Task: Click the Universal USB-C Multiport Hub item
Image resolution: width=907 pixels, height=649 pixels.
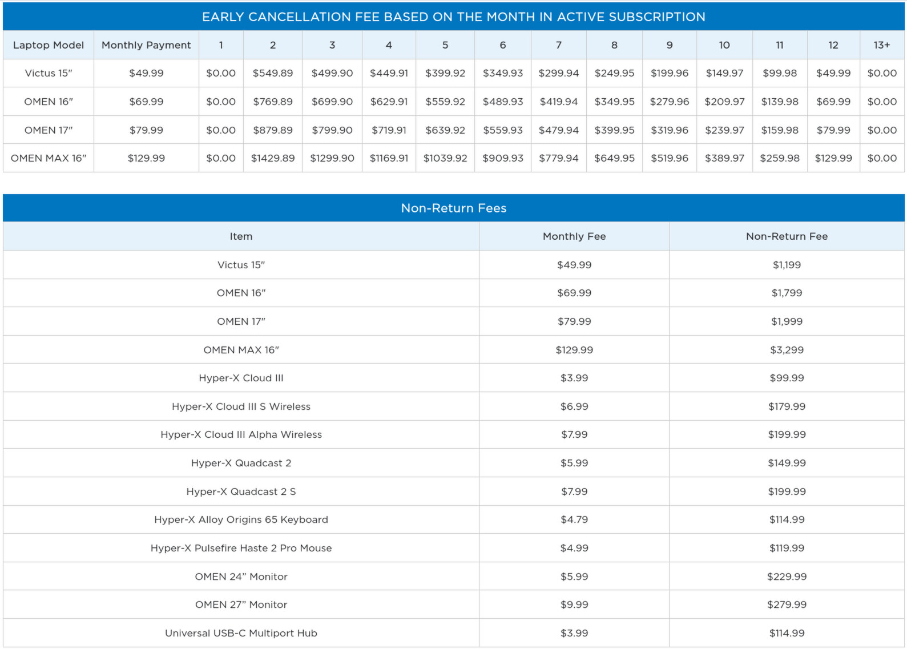Action: pyautogui.click(x=241, y=633)
